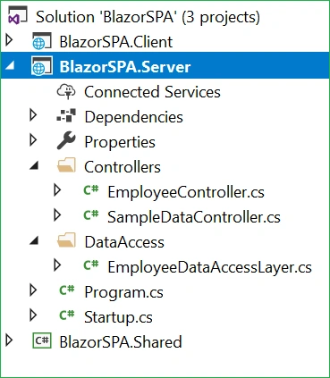Image resolution: width=330 pixels, height=378 pixels.
Task: Collapse the DataAccess folder arrow
Action: pyautogui.click(x=34, y=240)
